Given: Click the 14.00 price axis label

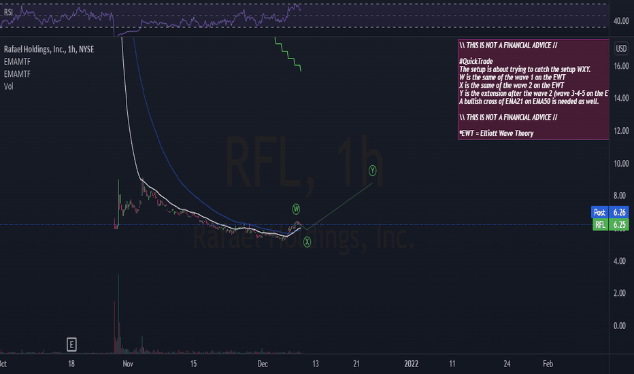Looking at the screenshot, I should [x=621, y=98].
